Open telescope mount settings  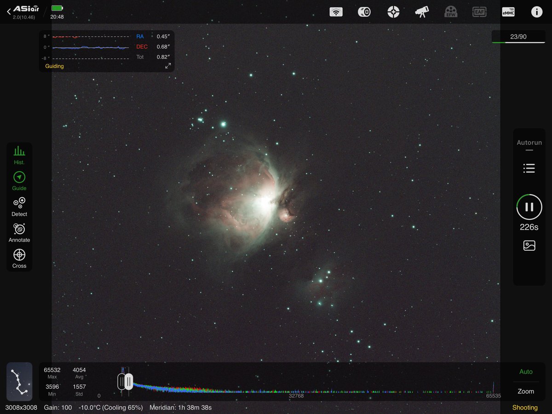tap(421, 12)
